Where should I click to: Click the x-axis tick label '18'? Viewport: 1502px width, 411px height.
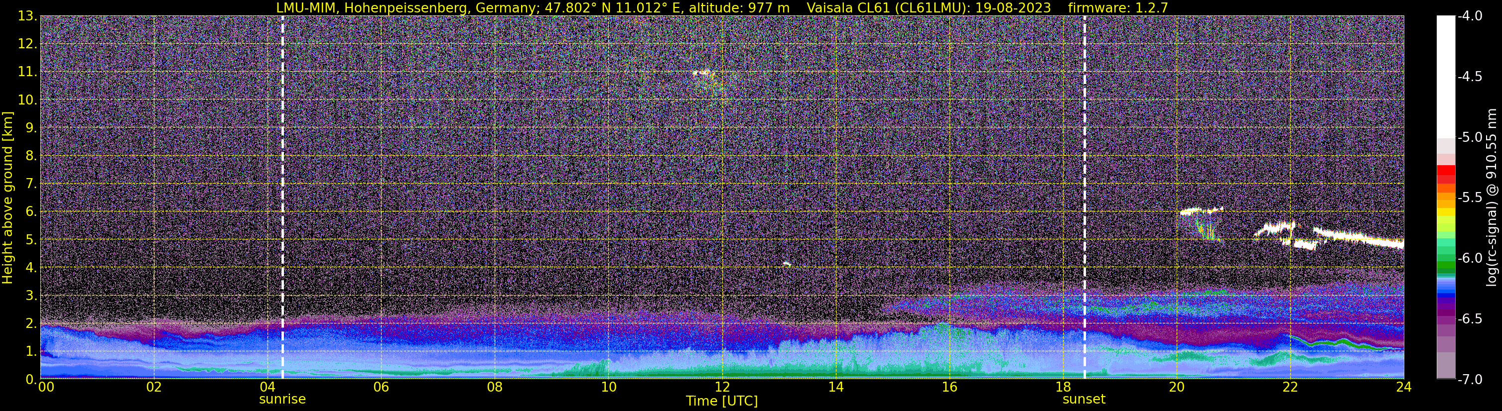[x=1063, y=387]
